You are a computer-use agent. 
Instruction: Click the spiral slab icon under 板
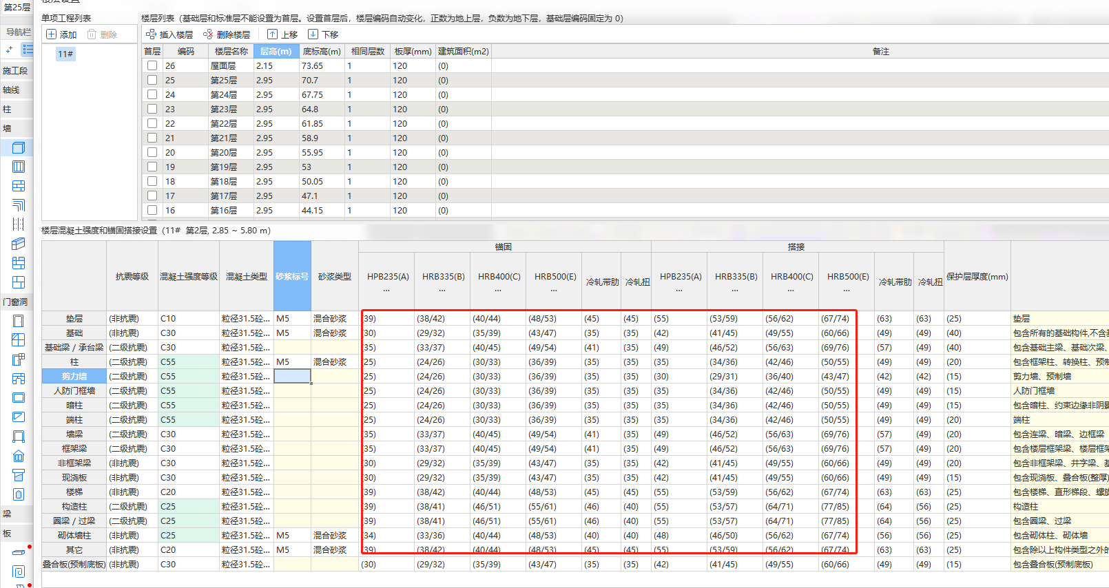pyautogui.click(x=19, y=571)
